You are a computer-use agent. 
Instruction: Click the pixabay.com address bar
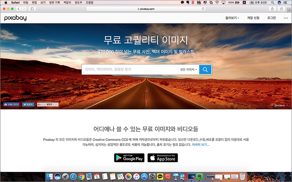tap(146, 9)
